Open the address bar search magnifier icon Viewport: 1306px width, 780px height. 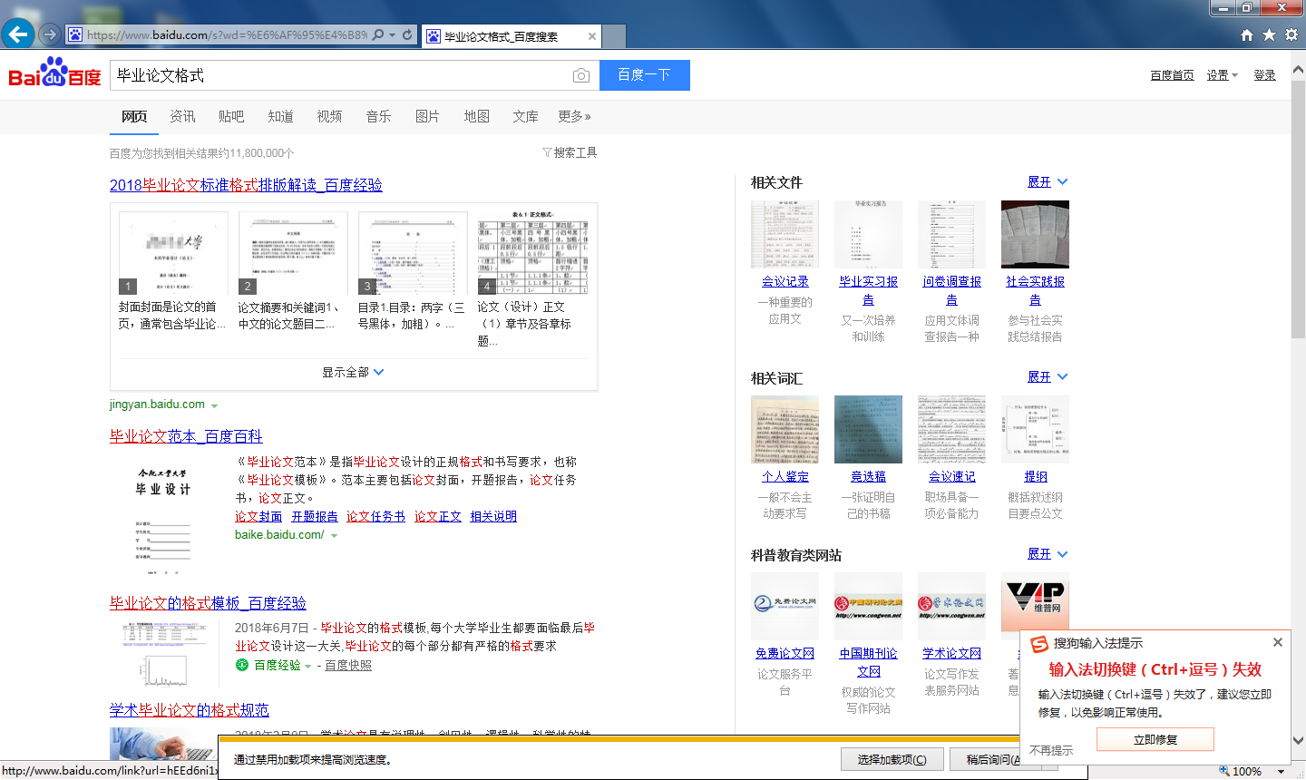(x=377, y=34)
